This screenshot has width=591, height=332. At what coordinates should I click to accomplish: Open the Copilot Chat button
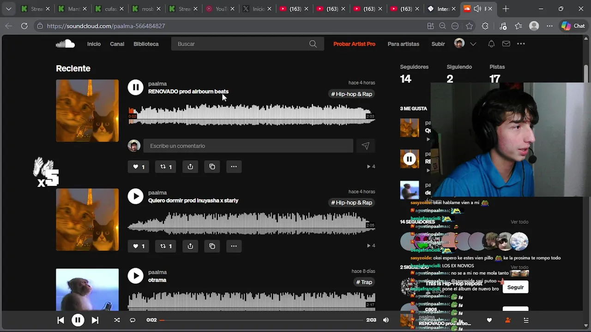573,26
